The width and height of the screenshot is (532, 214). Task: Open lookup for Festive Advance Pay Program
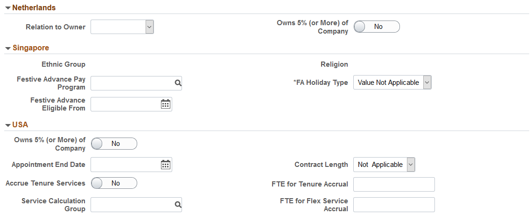coord(178,83)
